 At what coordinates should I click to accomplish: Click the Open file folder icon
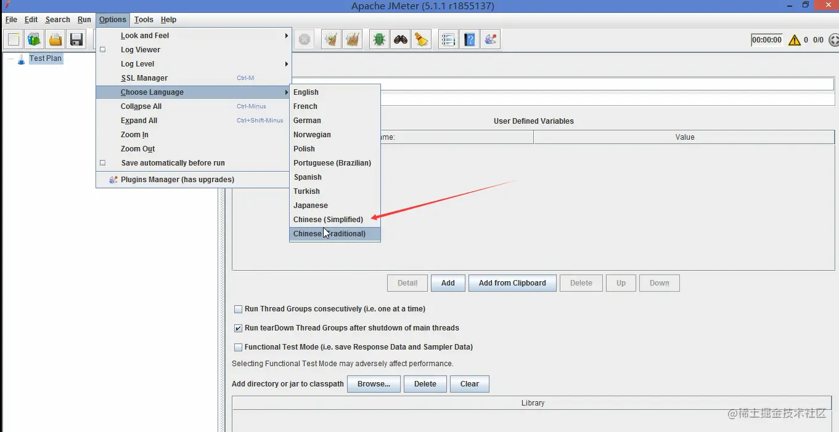click(x=55, y=40)
